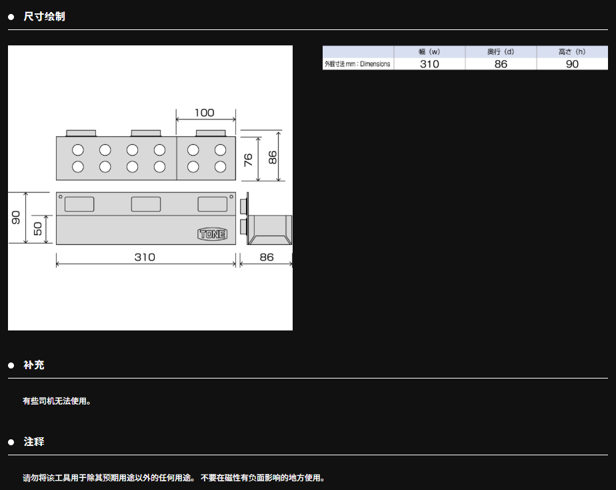
Task: Click the 310 value in the dimensions table
Action: click(429, 64)
